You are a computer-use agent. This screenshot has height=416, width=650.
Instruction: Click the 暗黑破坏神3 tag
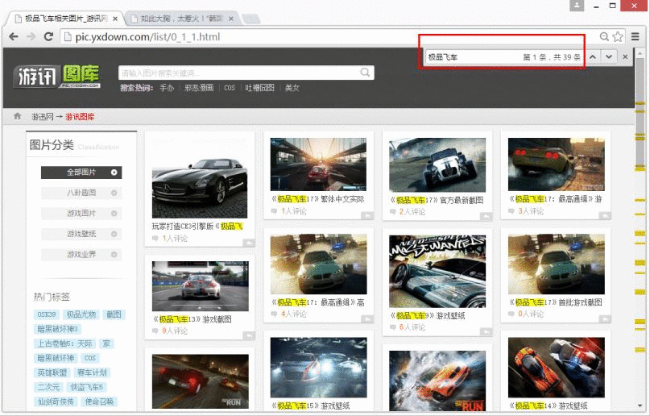58,329
